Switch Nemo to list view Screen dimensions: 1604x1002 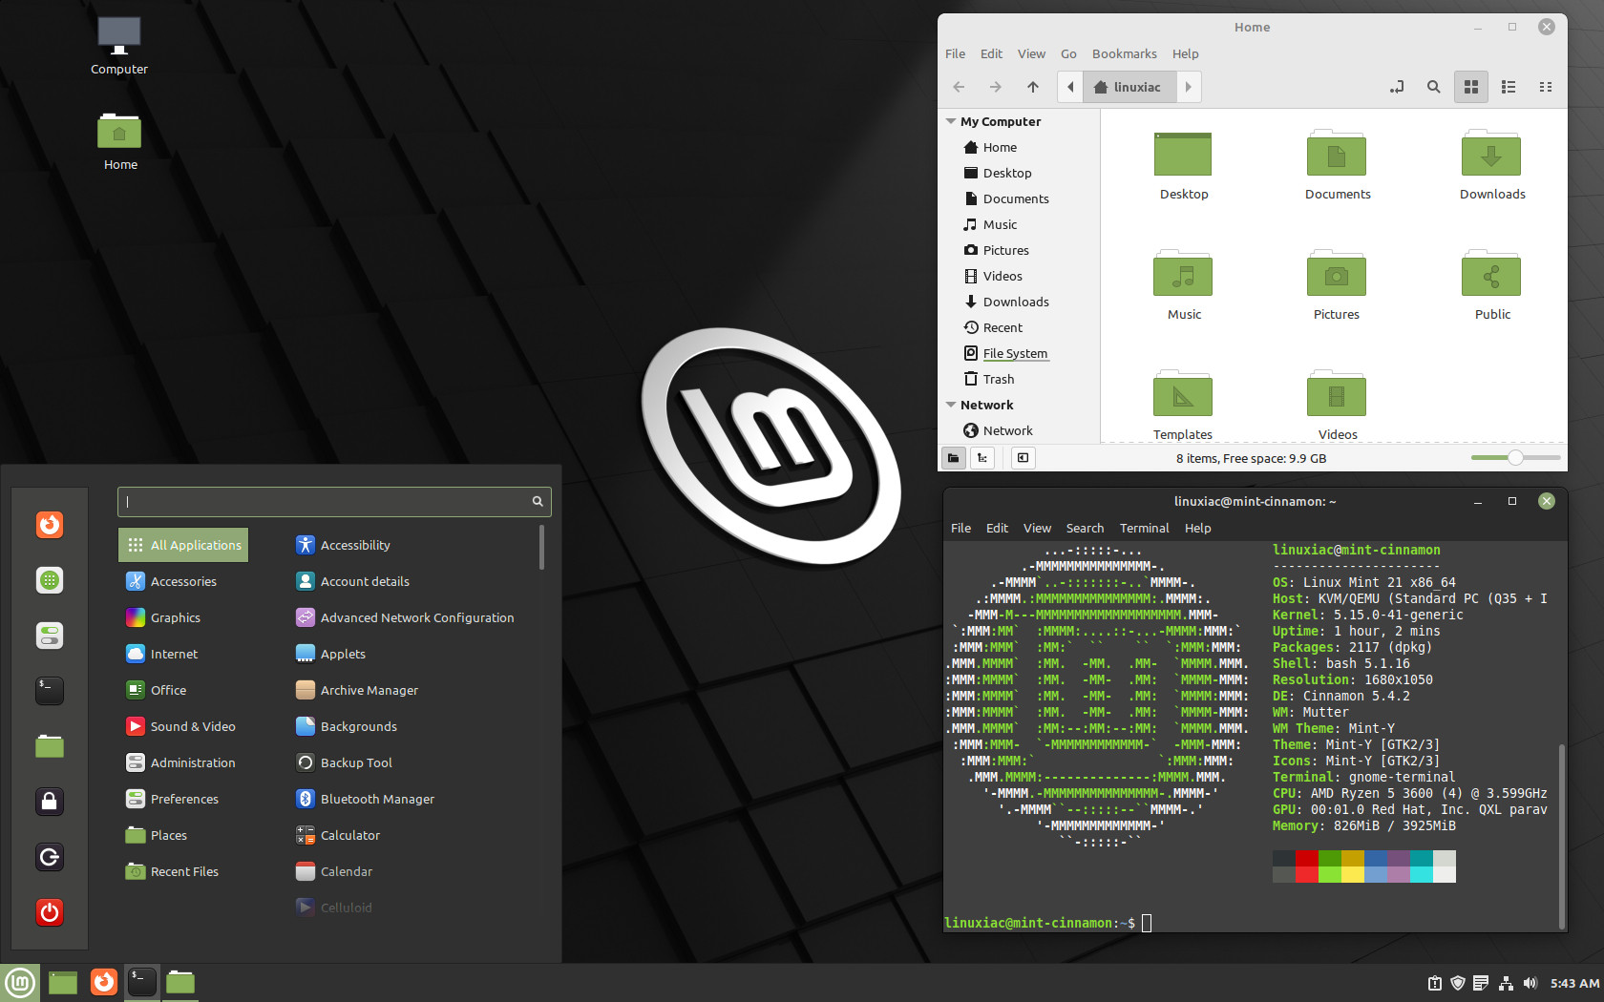click(x=1509, y=86)
